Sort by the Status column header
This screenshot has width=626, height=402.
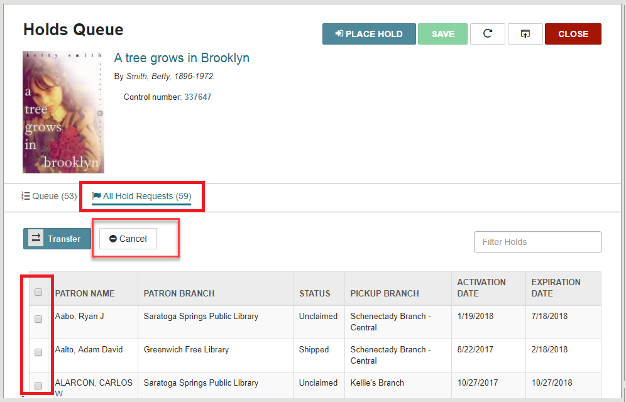315,293
